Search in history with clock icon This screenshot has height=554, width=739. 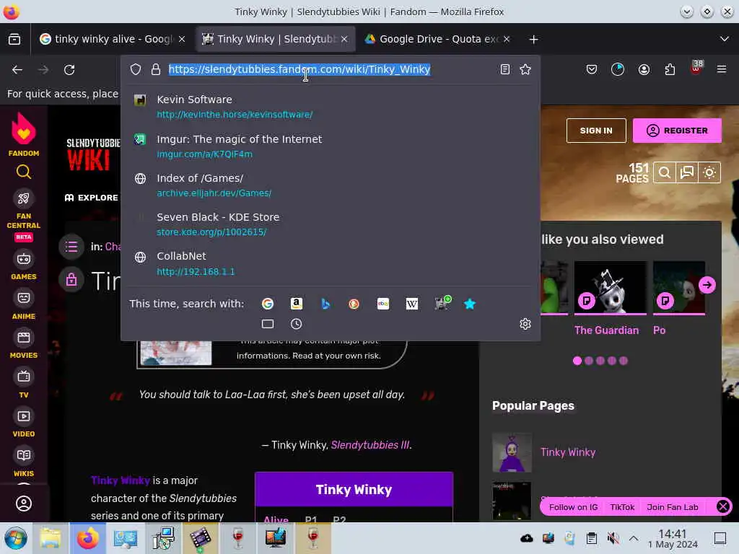[x=296, y=324]
